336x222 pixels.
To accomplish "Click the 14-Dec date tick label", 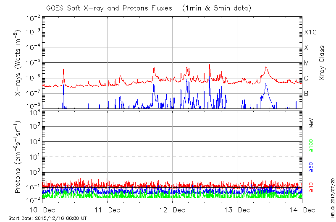I will coord(302,209).
